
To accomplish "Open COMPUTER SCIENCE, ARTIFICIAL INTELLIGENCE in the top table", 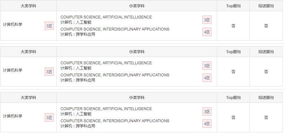I will [x=106, y=17].
